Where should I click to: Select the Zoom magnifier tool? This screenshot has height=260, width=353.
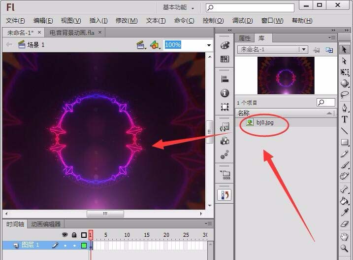[x=345, y=248]
